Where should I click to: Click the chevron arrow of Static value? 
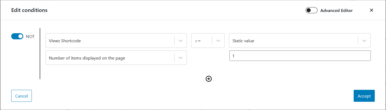pos(364,41)
